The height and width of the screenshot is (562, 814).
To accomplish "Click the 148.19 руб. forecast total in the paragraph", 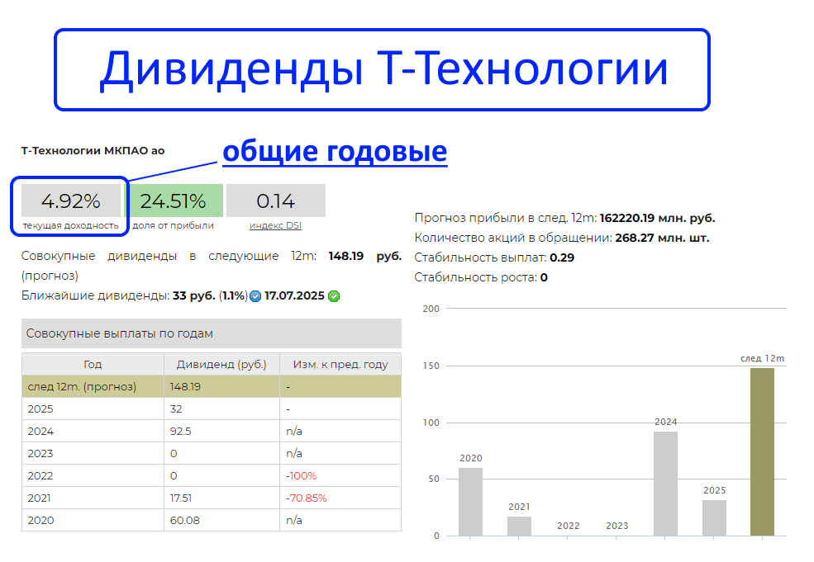I will click(x=365, y=256).
